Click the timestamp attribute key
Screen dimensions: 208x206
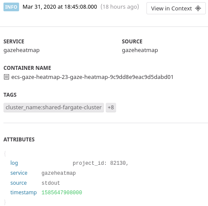coord(23,193)
